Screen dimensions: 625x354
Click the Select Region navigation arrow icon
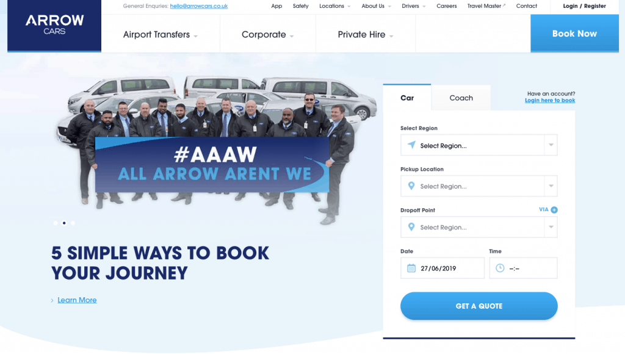(411, 145)
